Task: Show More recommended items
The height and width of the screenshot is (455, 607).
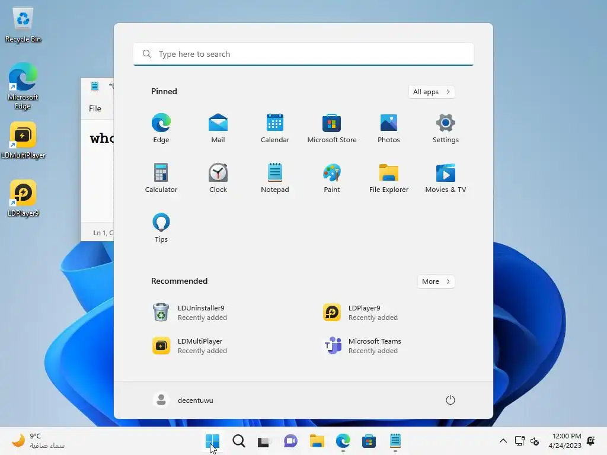Action: coord(436,281)
